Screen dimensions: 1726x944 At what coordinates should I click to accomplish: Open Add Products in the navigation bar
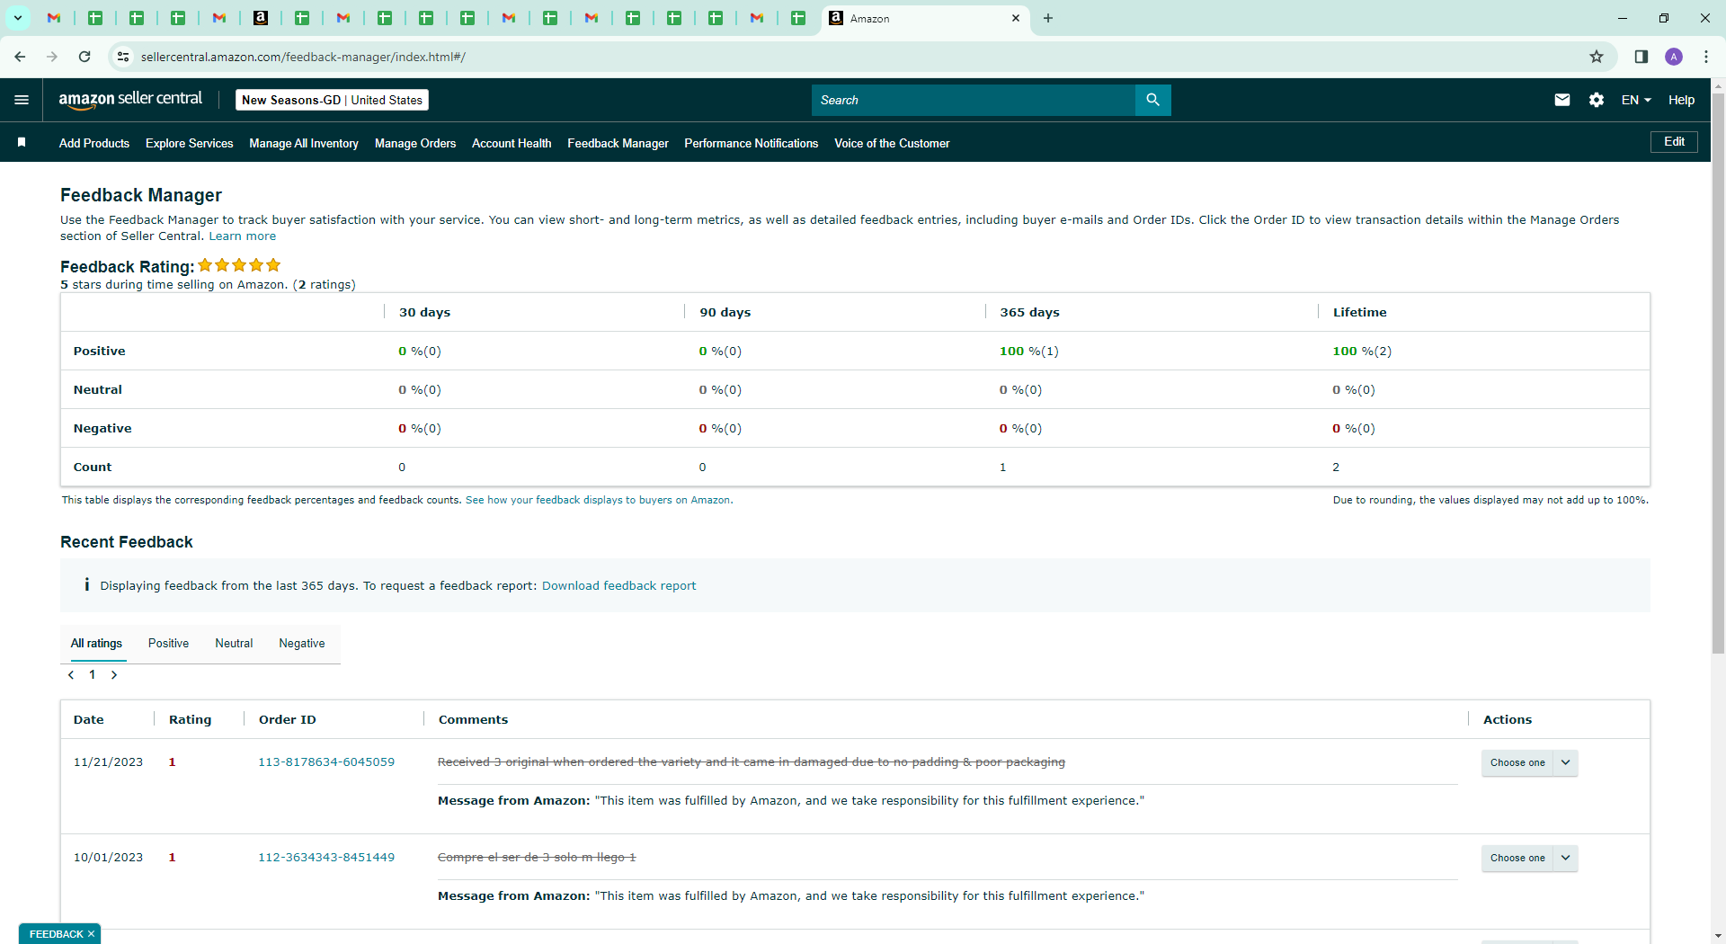(x=94, y=143)
